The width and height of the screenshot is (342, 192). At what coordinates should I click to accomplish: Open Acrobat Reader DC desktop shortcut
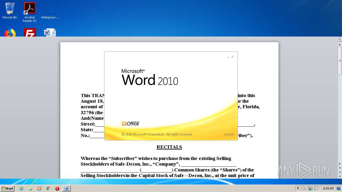click(x=30, y=12)
